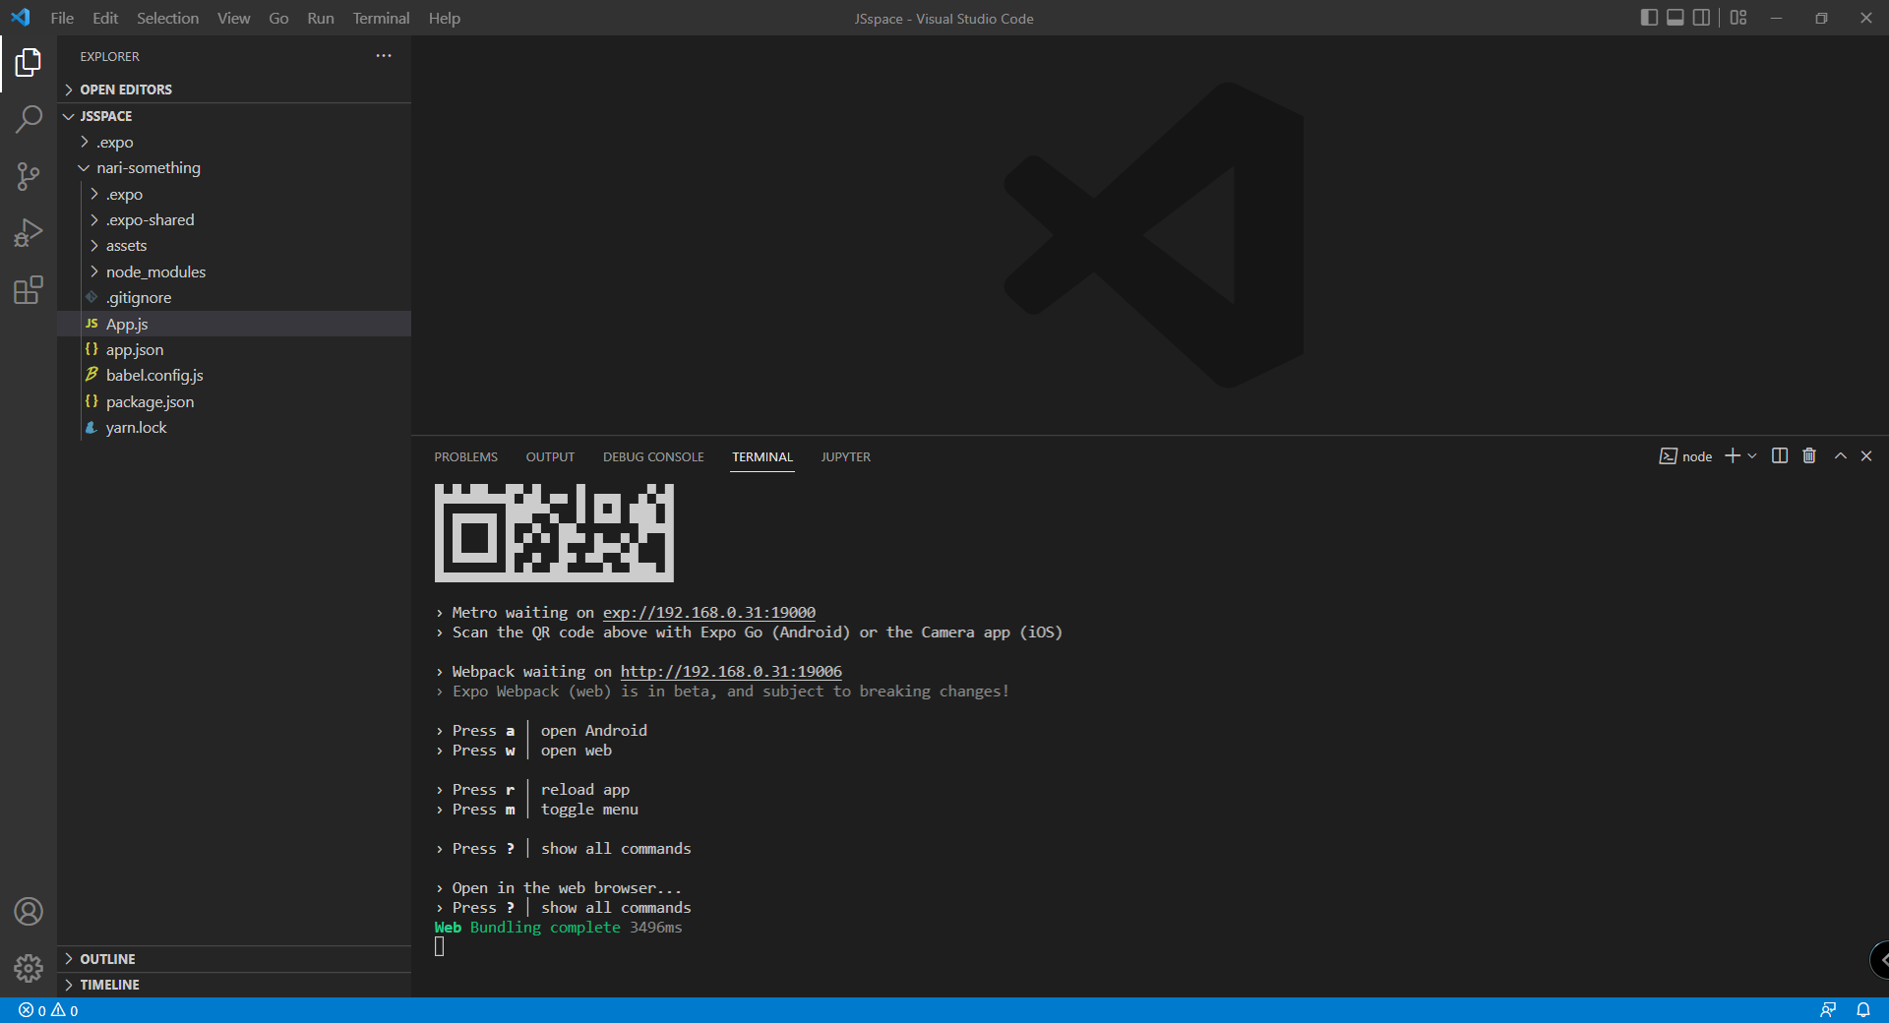Open the Terminal menu
The height and width of the screenshot is (1023, 1889).
point(381,18)
